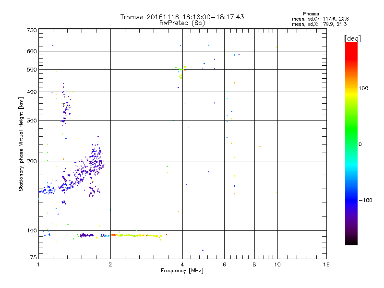Viewport: 384px width, 288px height.
Task: Click the colorbar tick label '-100'
Action: (365, 200)
